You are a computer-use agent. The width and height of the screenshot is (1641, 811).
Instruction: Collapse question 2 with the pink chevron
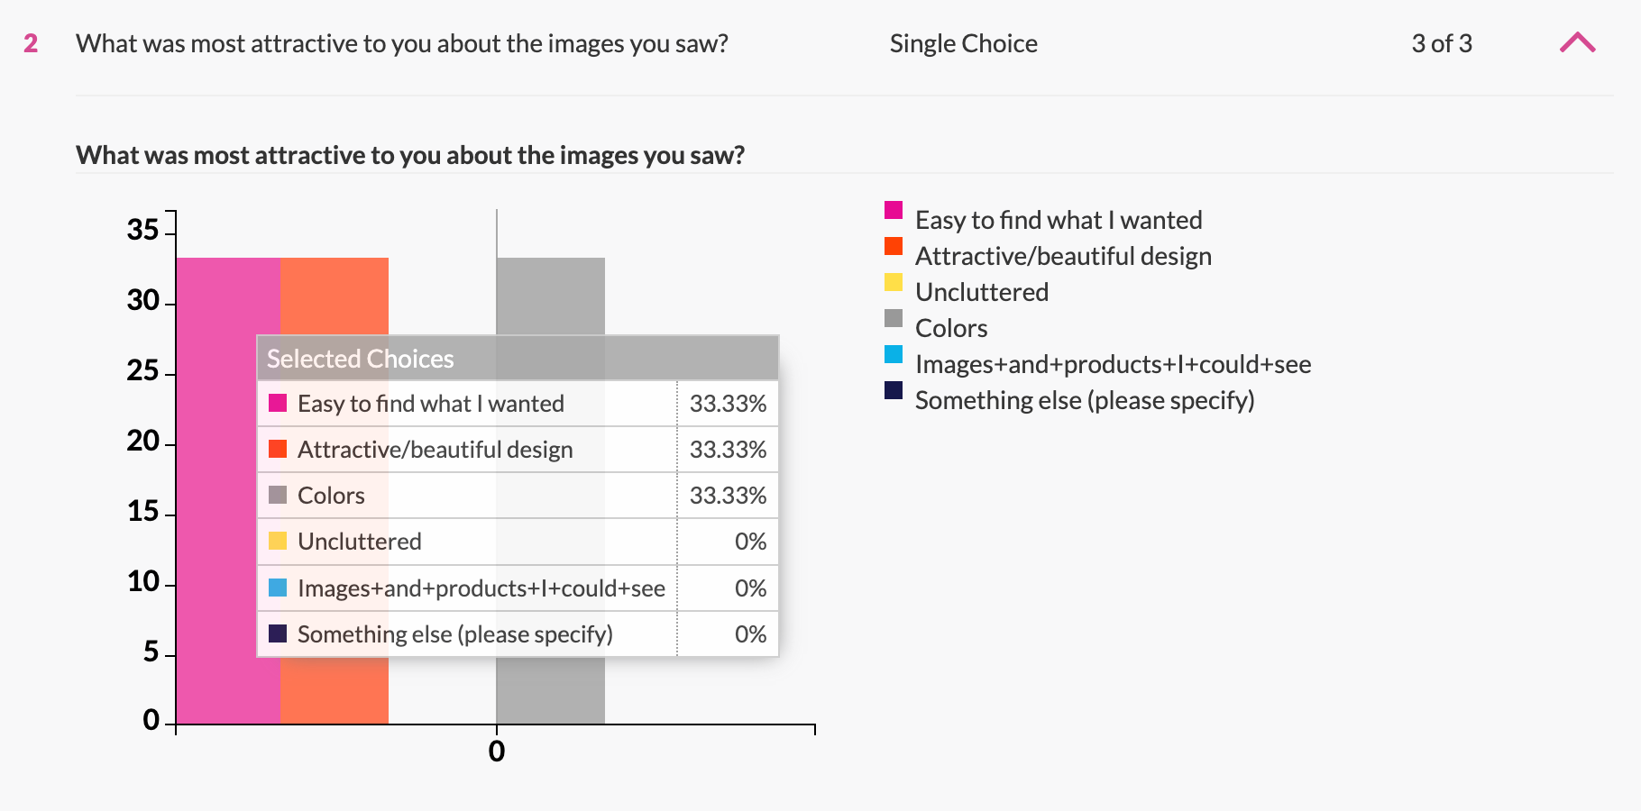point(1577,42)
